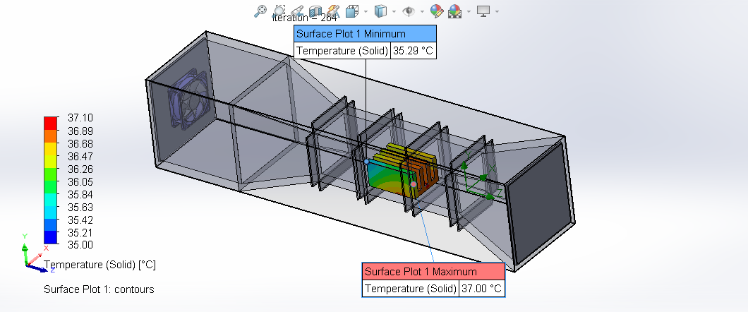Click the Zoom to Fit icon
Screen dimensions: 748x312
[x=260, y=11]
